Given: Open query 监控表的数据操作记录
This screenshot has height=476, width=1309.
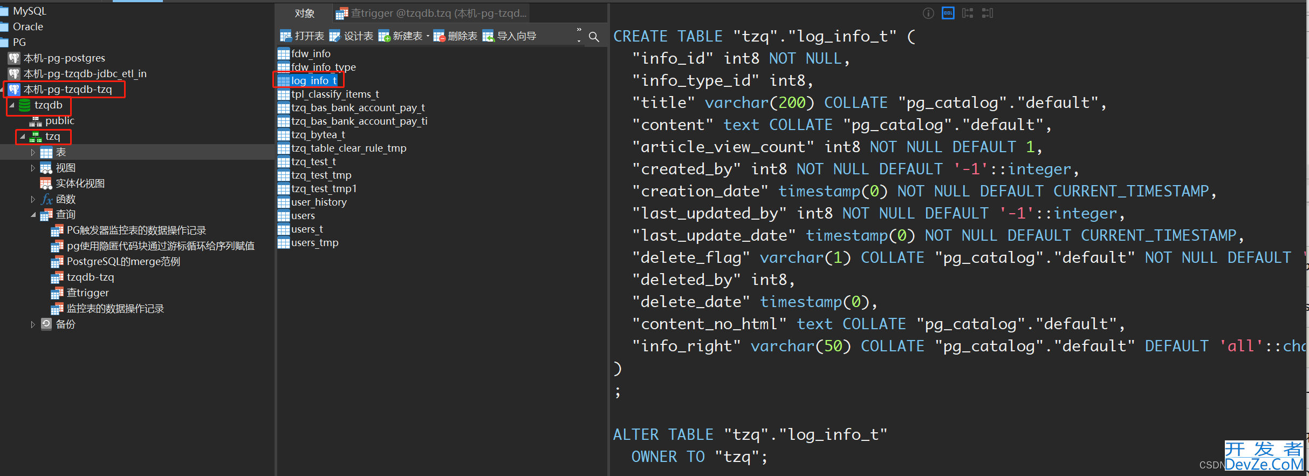Looking at the screenshot, I should (x=115, y=309).
